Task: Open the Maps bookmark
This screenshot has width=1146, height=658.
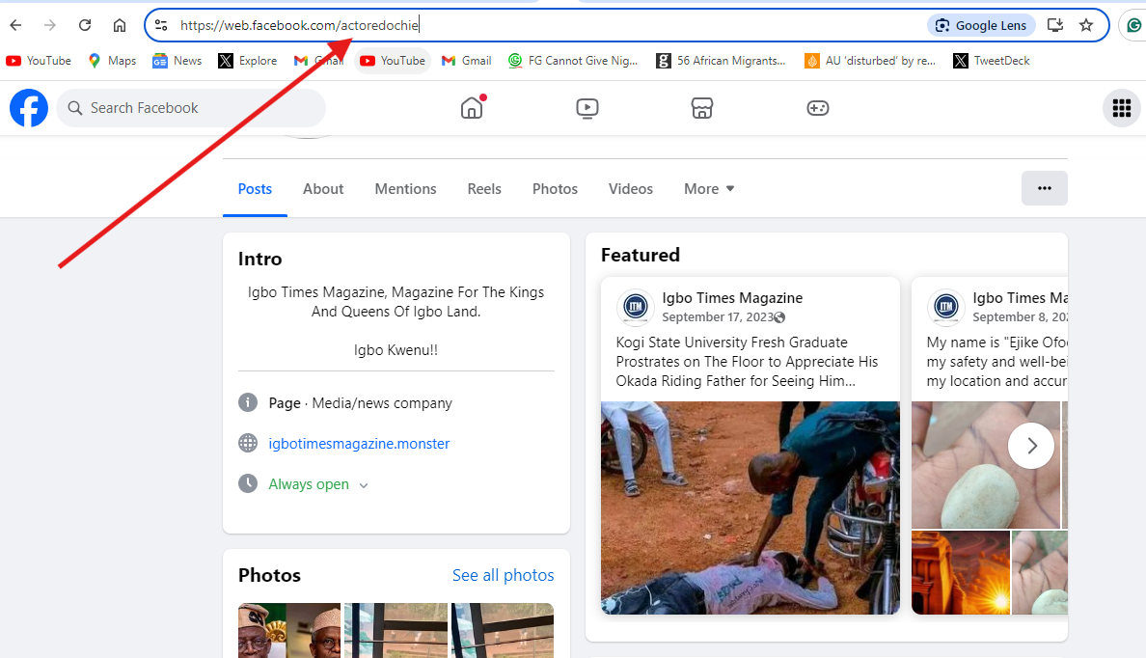Action: coord(112,61)
